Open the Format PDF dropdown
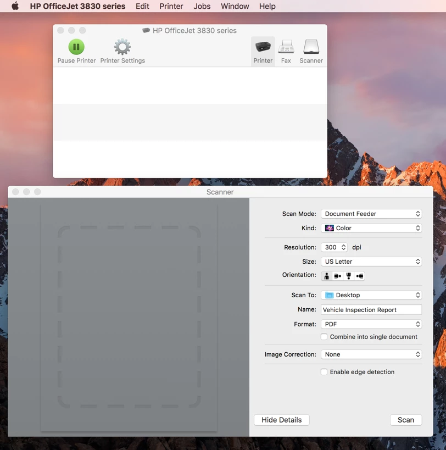This screenshot has height=450, width=446. click(x=371, y=324)
